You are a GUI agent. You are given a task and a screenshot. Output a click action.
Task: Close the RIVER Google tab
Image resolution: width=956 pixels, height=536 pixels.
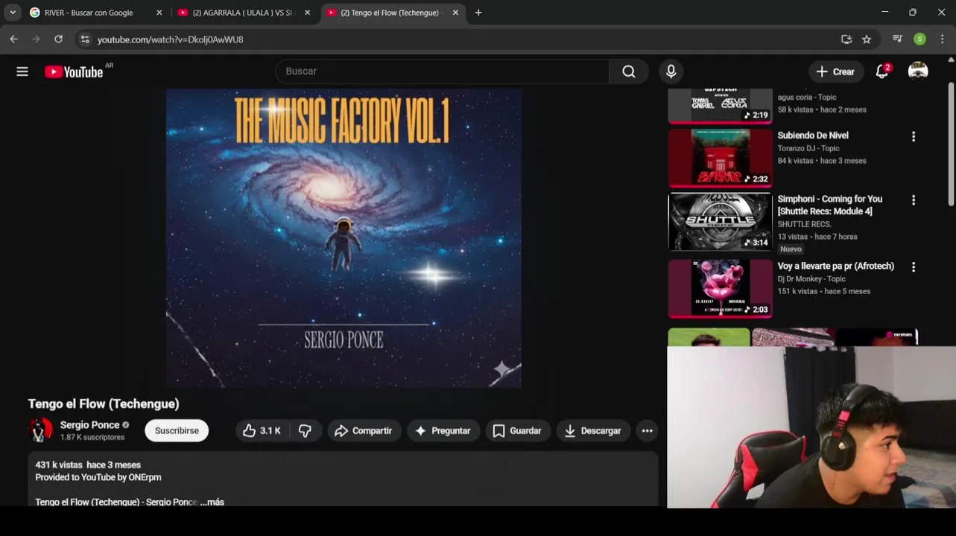(x=159, y=13)
